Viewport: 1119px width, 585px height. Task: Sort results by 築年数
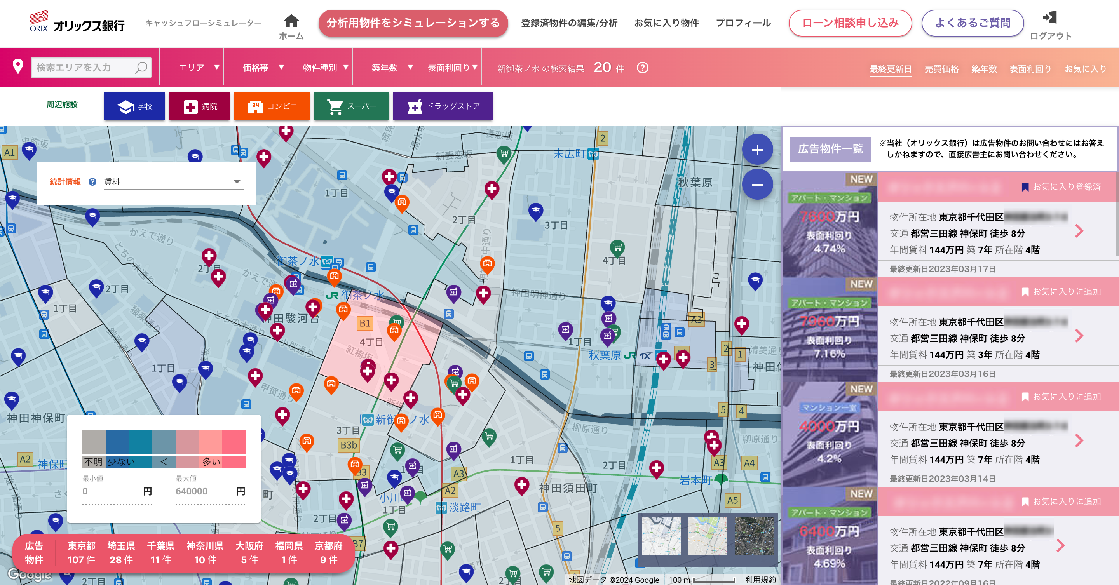click(984, 69)
